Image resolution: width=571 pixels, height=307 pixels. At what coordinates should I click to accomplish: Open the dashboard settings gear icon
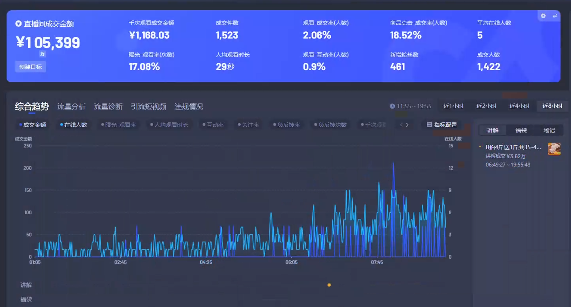(x=543, y=16)
